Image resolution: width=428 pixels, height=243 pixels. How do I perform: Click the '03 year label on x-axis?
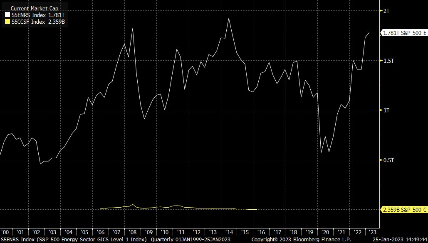[x=52, y=232]
